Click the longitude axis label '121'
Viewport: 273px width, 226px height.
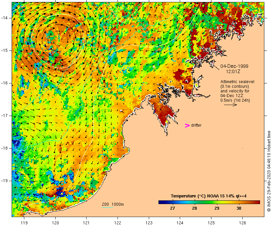coord(86,223)
